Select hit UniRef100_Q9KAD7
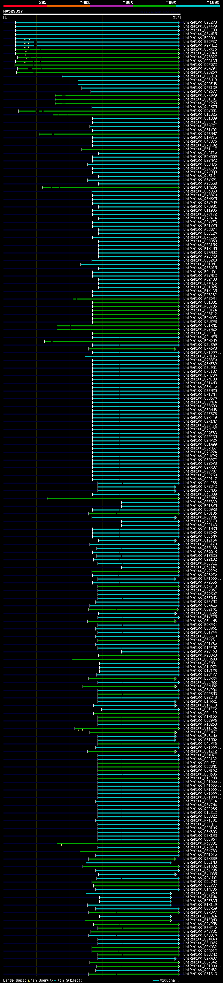 [200, 958]
